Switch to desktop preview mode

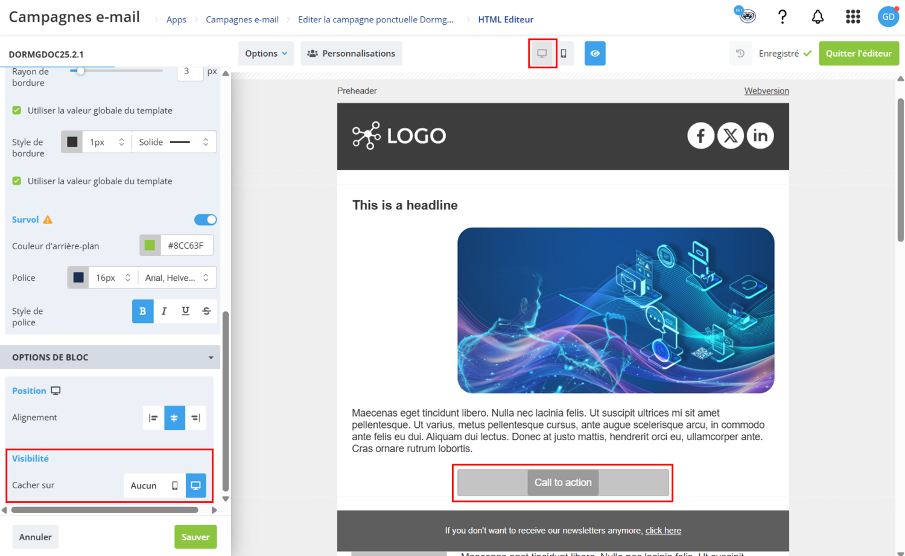click(542, 53)
